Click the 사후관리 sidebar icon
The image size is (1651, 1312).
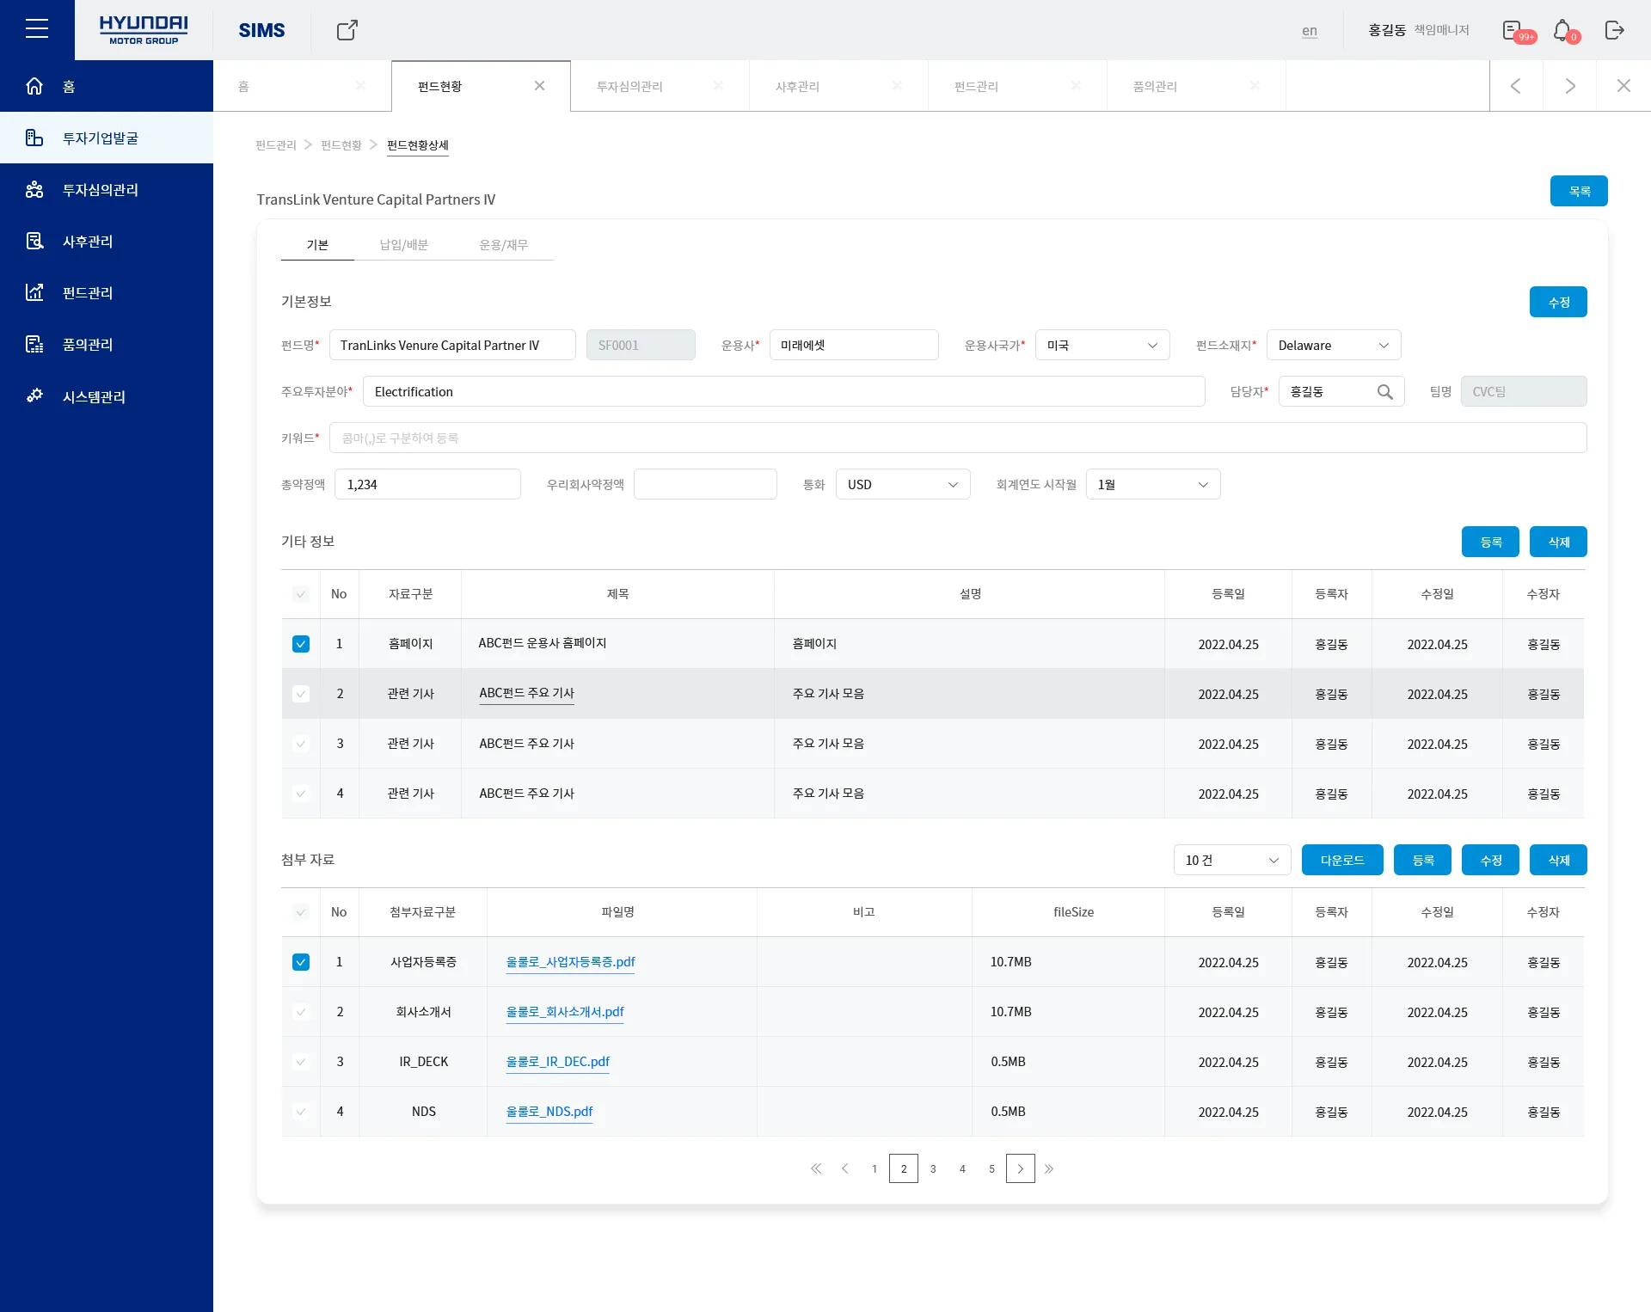[34, 241]
